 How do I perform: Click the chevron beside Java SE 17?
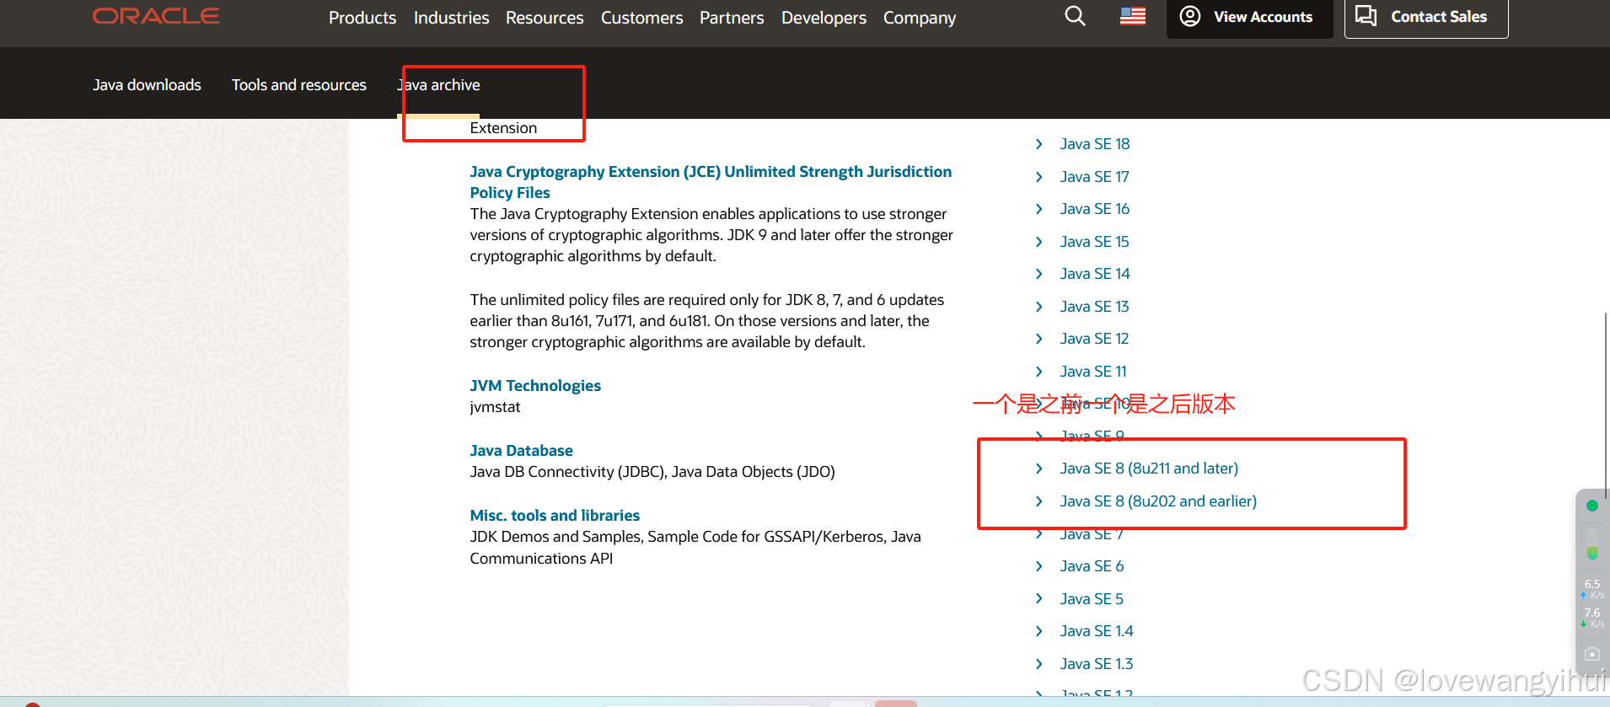(1038, 177)
